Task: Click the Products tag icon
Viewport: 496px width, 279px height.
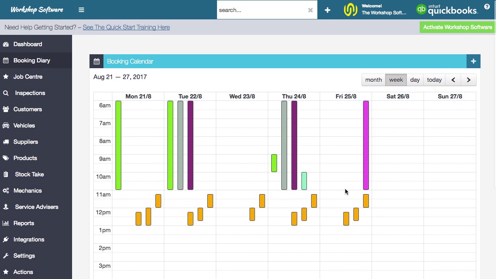Action: 6,158
